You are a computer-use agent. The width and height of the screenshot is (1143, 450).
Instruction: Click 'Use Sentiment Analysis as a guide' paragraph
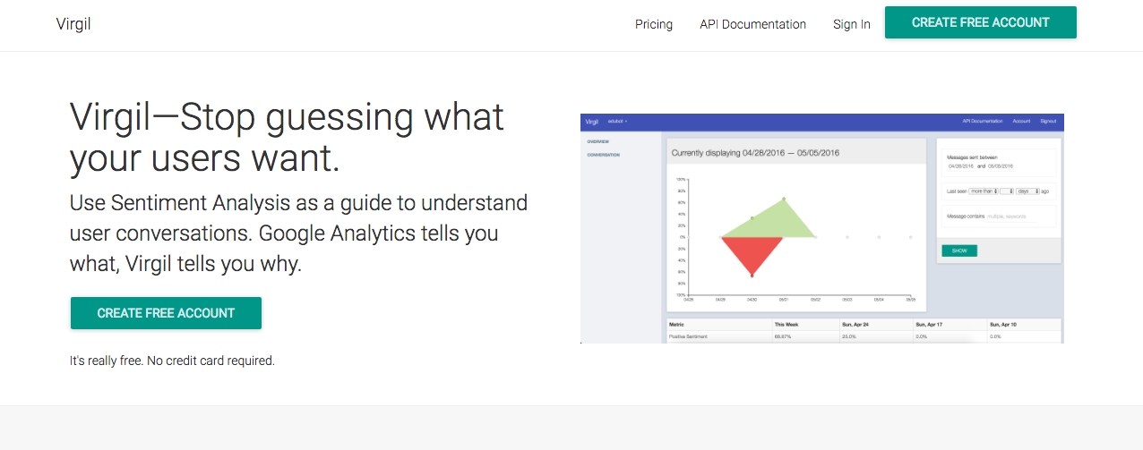298,233
